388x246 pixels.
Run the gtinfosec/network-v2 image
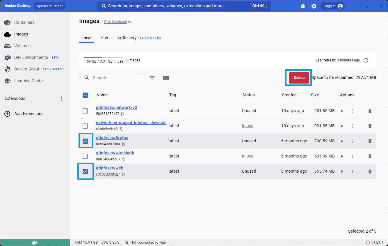(342, 111)
